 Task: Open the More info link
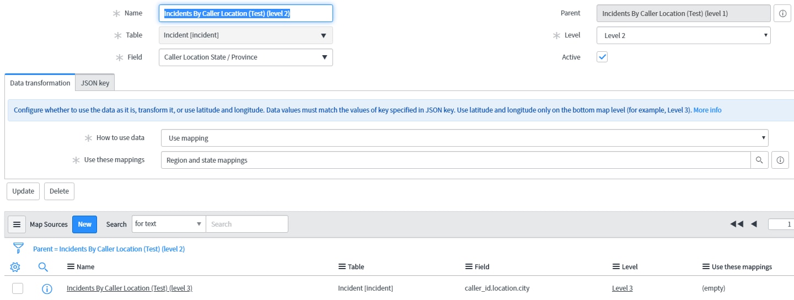click(707, 110)
